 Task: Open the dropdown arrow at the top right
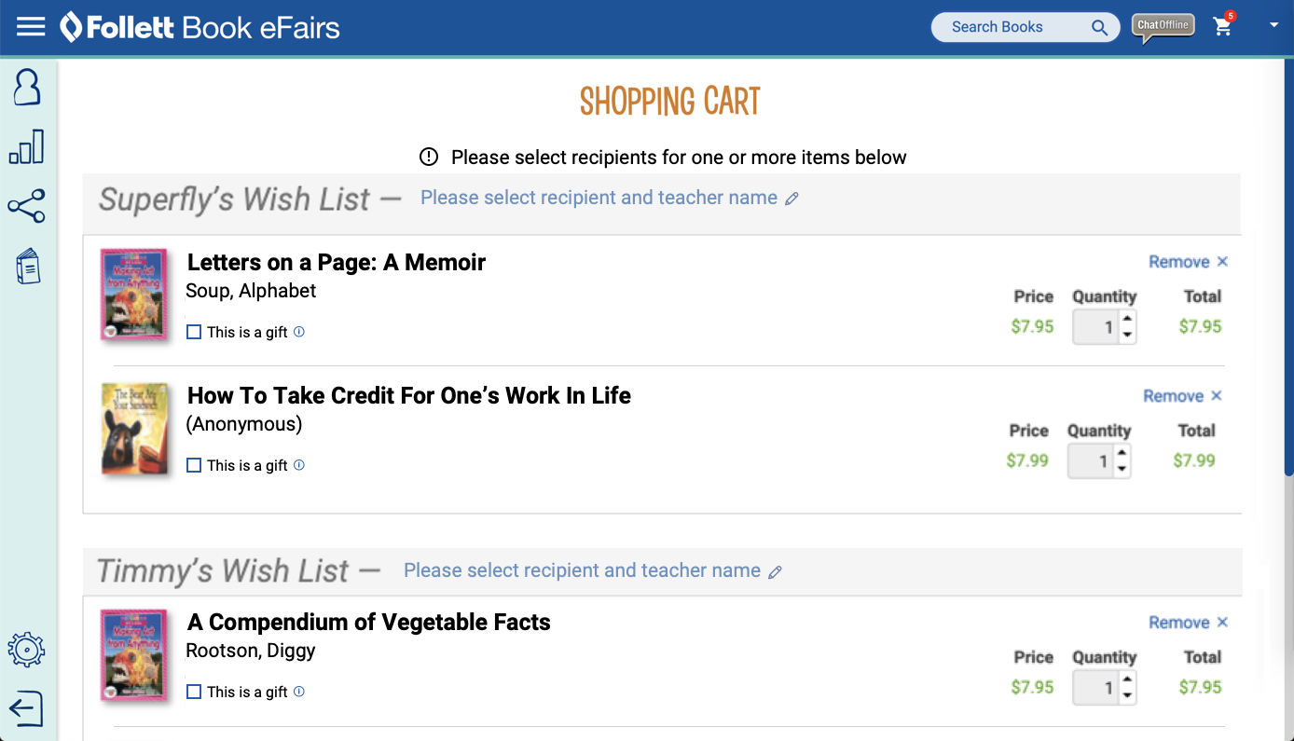coord(1273,27)
